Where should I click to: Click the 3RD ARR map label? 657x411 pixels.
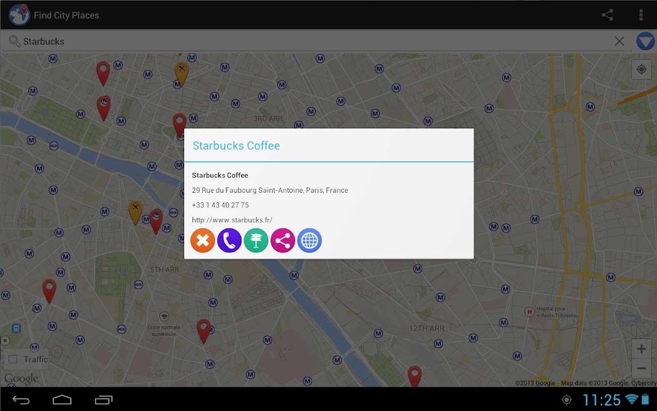point(268,119)
